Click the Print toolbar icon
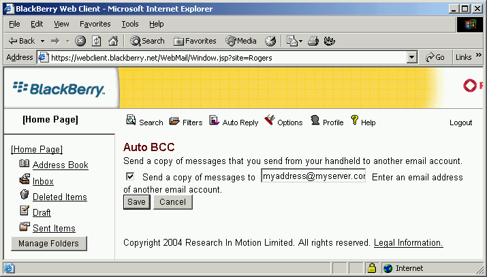487x277 pixels. tap(313, 41)
